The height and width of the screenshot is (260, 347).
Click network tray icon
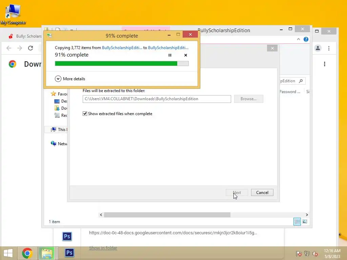pyautogui.click(x=307, y=253)
